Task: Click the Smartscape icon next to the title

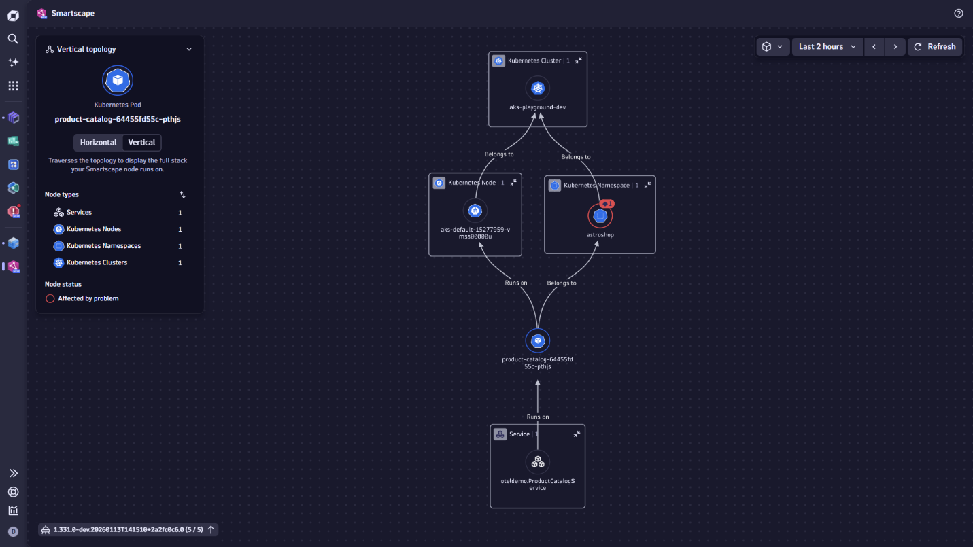Action: pyautogui.click(x=41, y=13)
